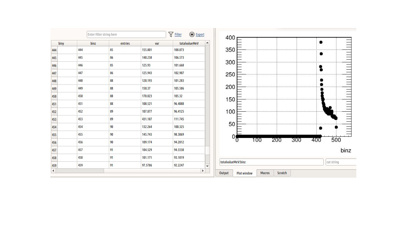The image size is (400, 225).
Task: Click the horizontal scrollbar's right arrow
Action: (203, 171)
